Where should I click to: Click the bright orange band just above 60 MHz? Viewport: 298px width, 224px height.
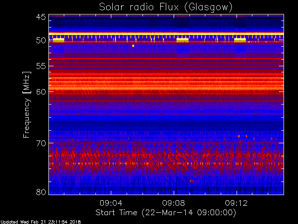coord(166,88)
